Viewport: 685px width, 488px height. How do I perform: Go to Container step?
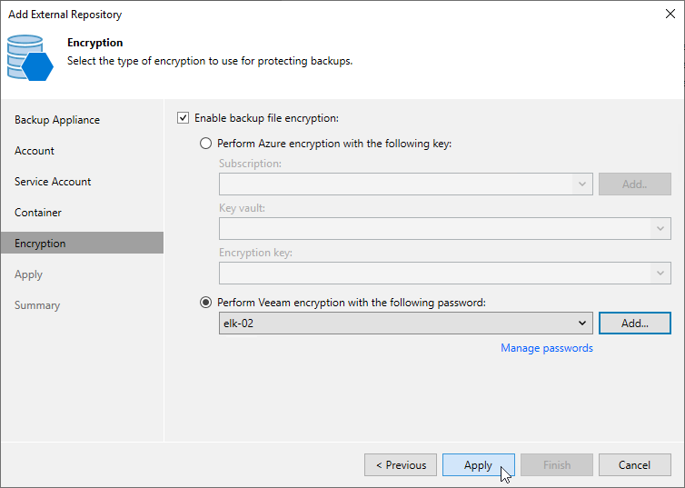(x=38, y=213)
